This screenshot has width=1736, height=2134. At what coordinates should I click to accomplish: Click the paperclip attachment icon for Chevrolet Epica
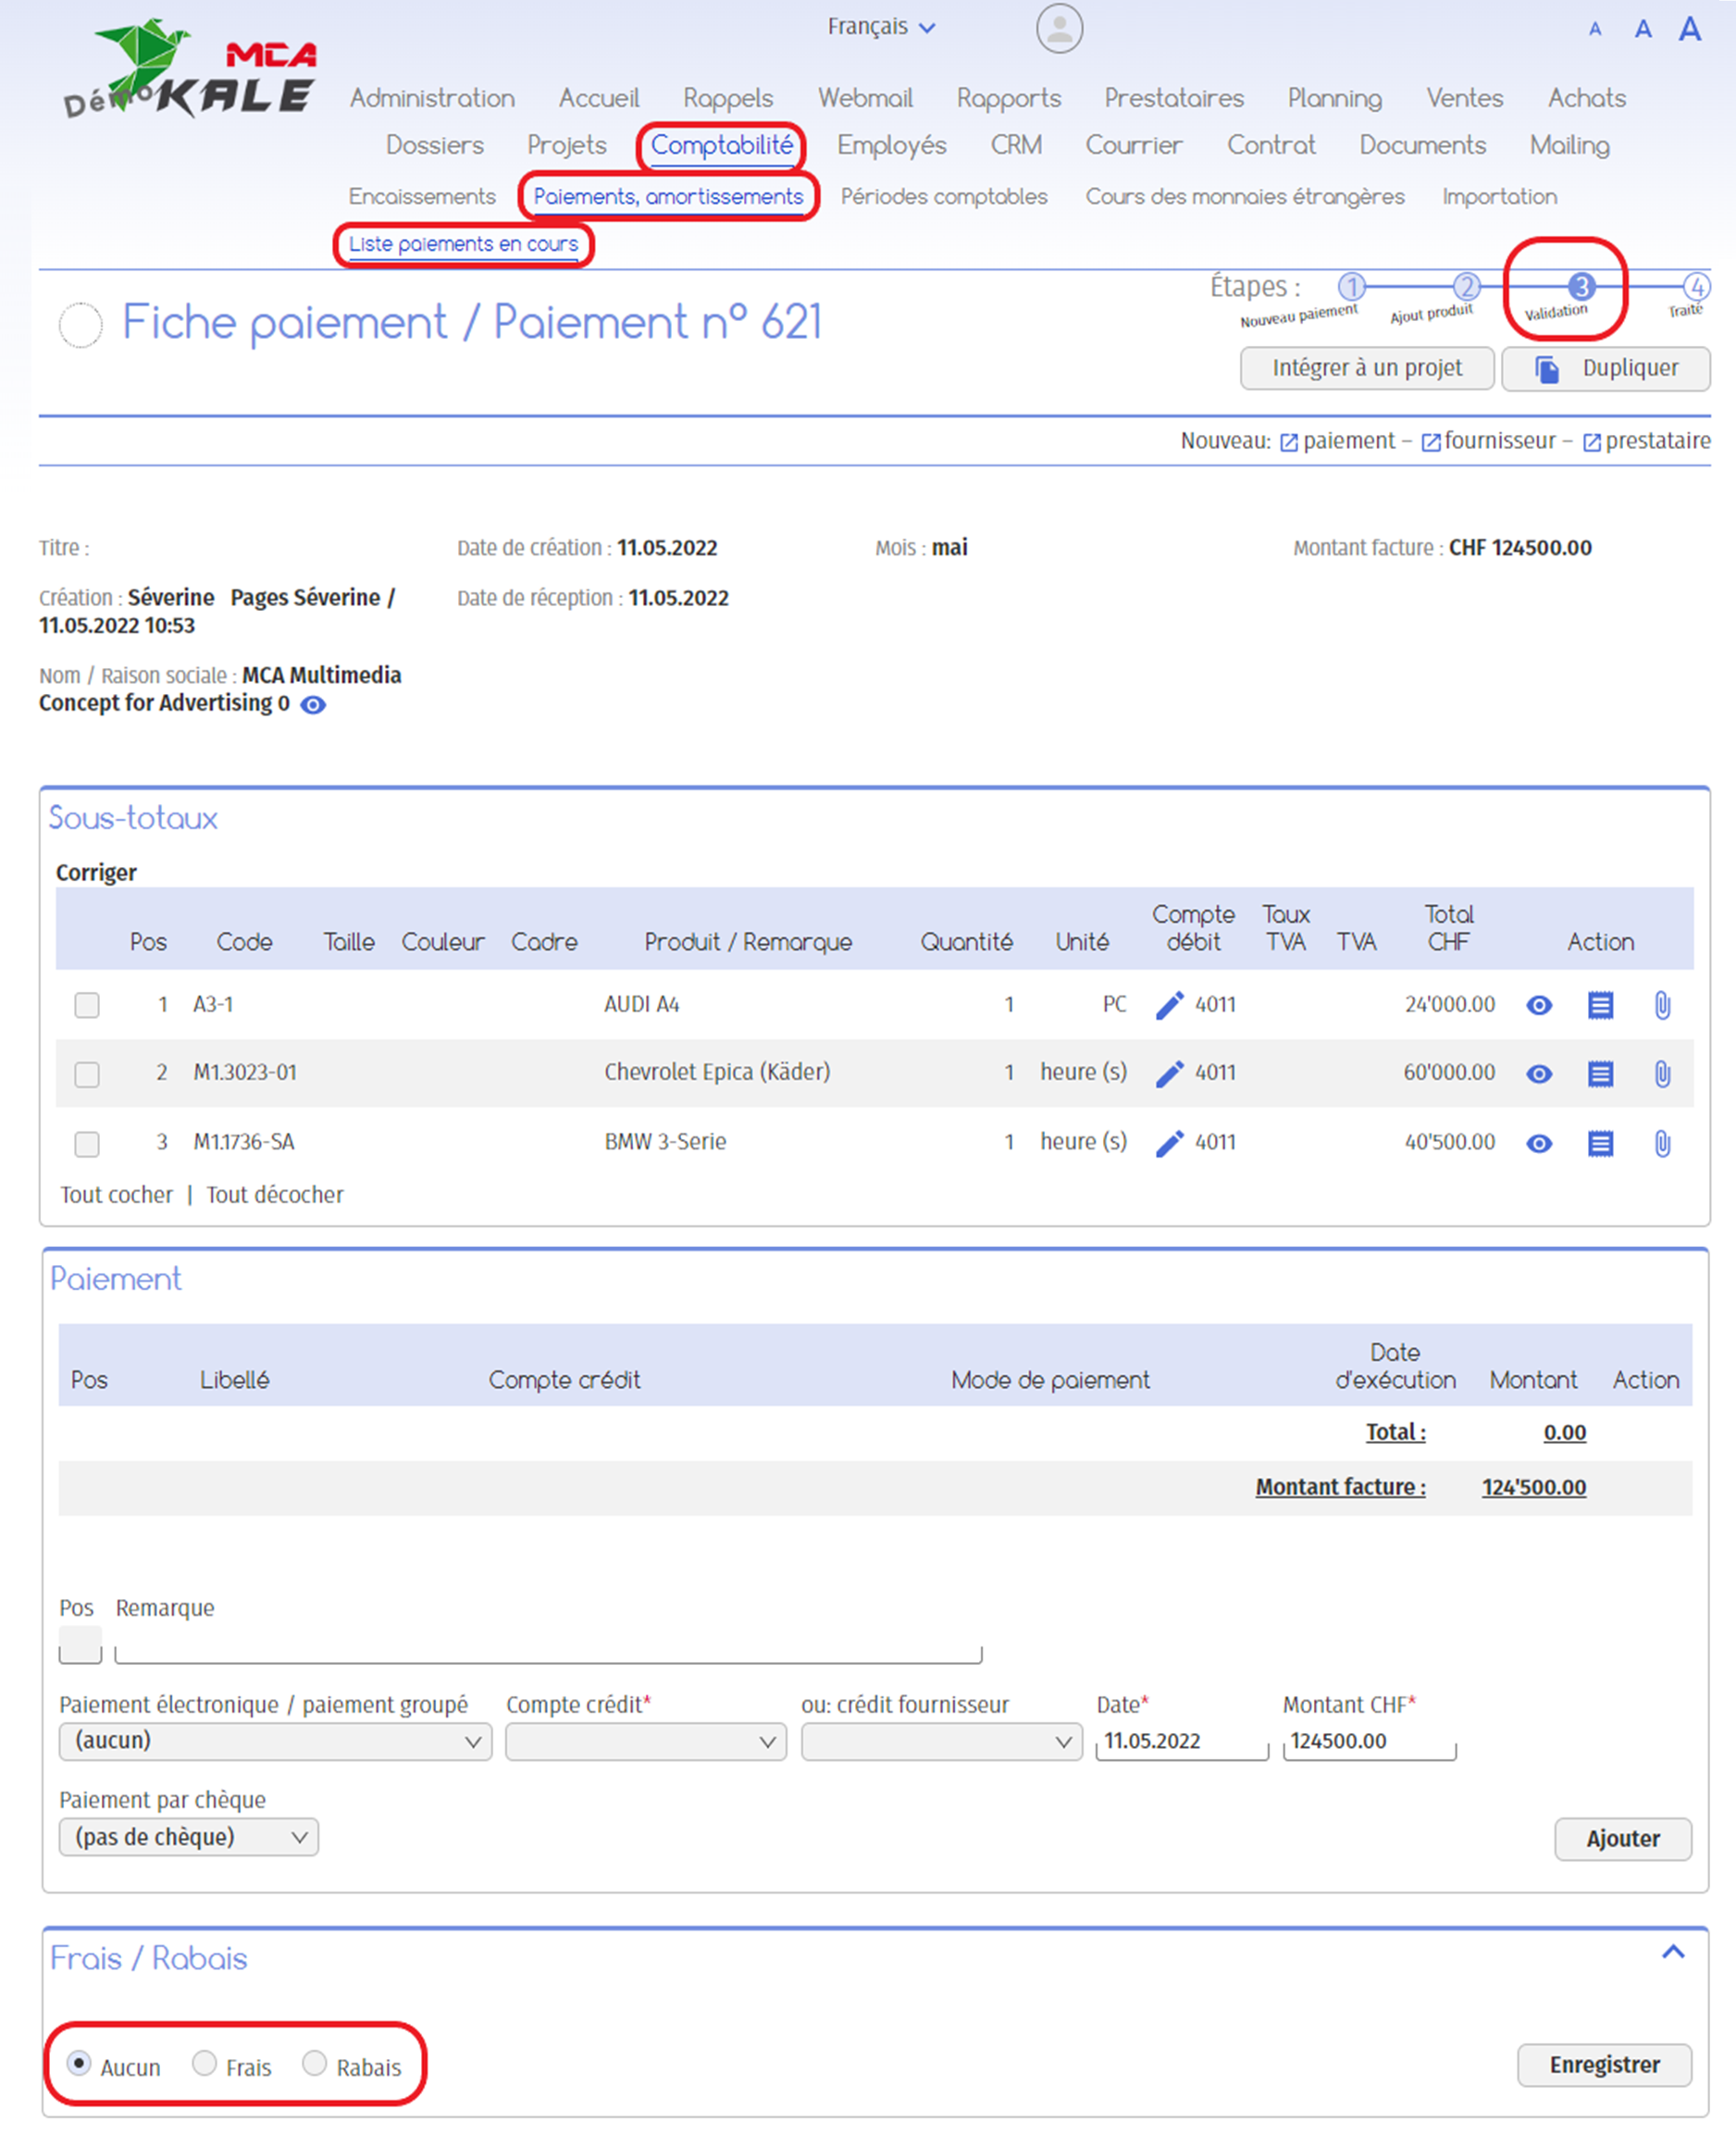point(1662,1074)
